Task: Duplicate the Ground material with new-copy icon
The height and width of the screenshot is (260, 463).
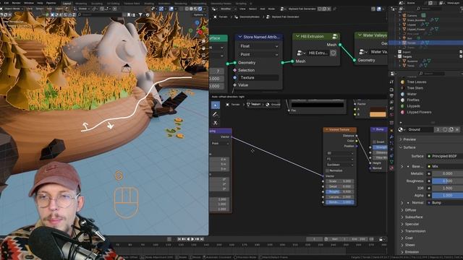Action: (451, 129)
